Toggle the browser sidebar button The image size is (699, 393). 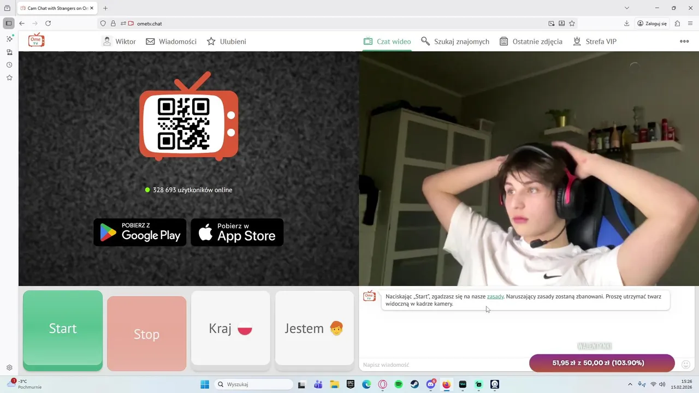(x=9, y=23)
